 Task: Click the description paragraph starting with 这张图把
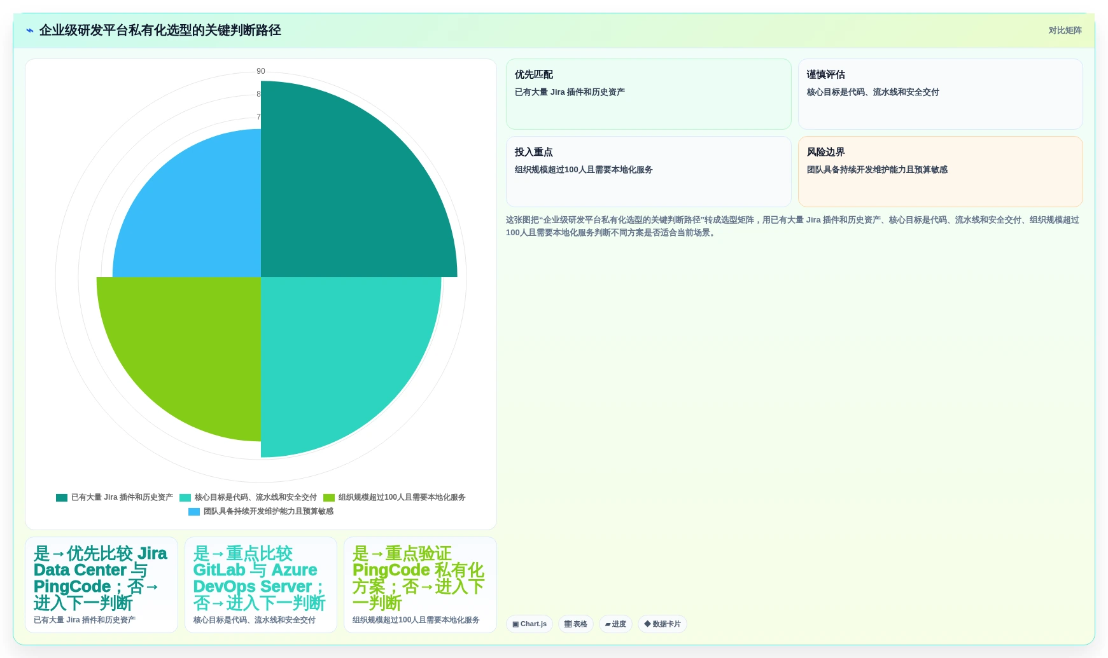(x=793, y=226)
